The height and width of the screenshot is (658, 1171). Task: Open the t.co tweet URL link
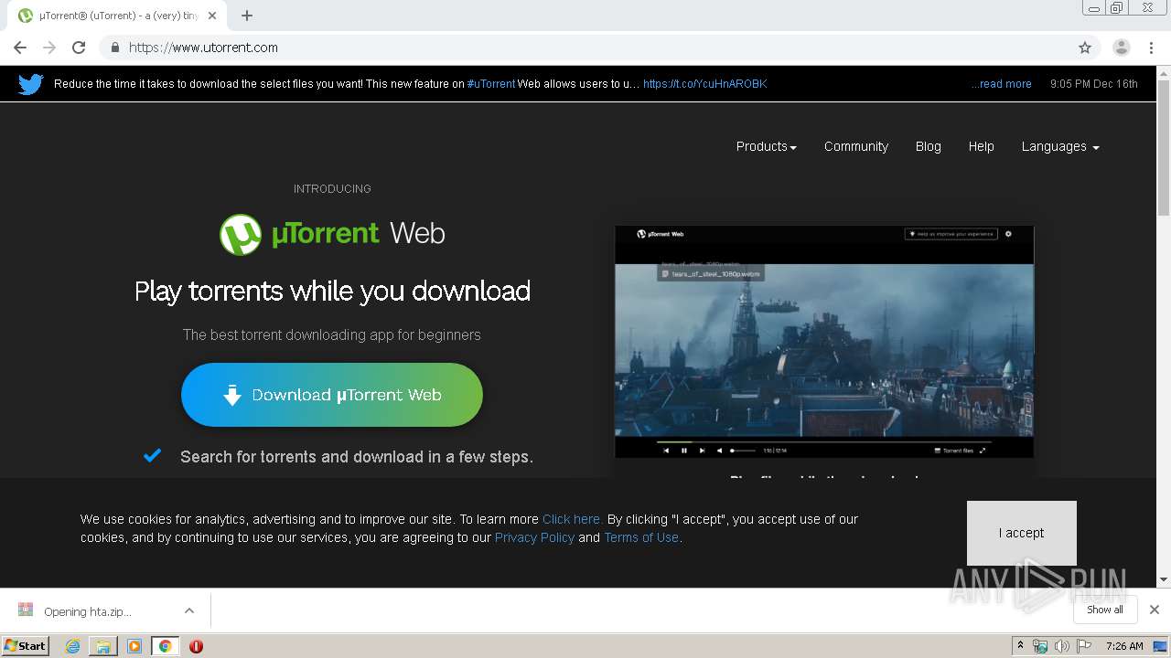pyautogui.click(x=704, y=84)
